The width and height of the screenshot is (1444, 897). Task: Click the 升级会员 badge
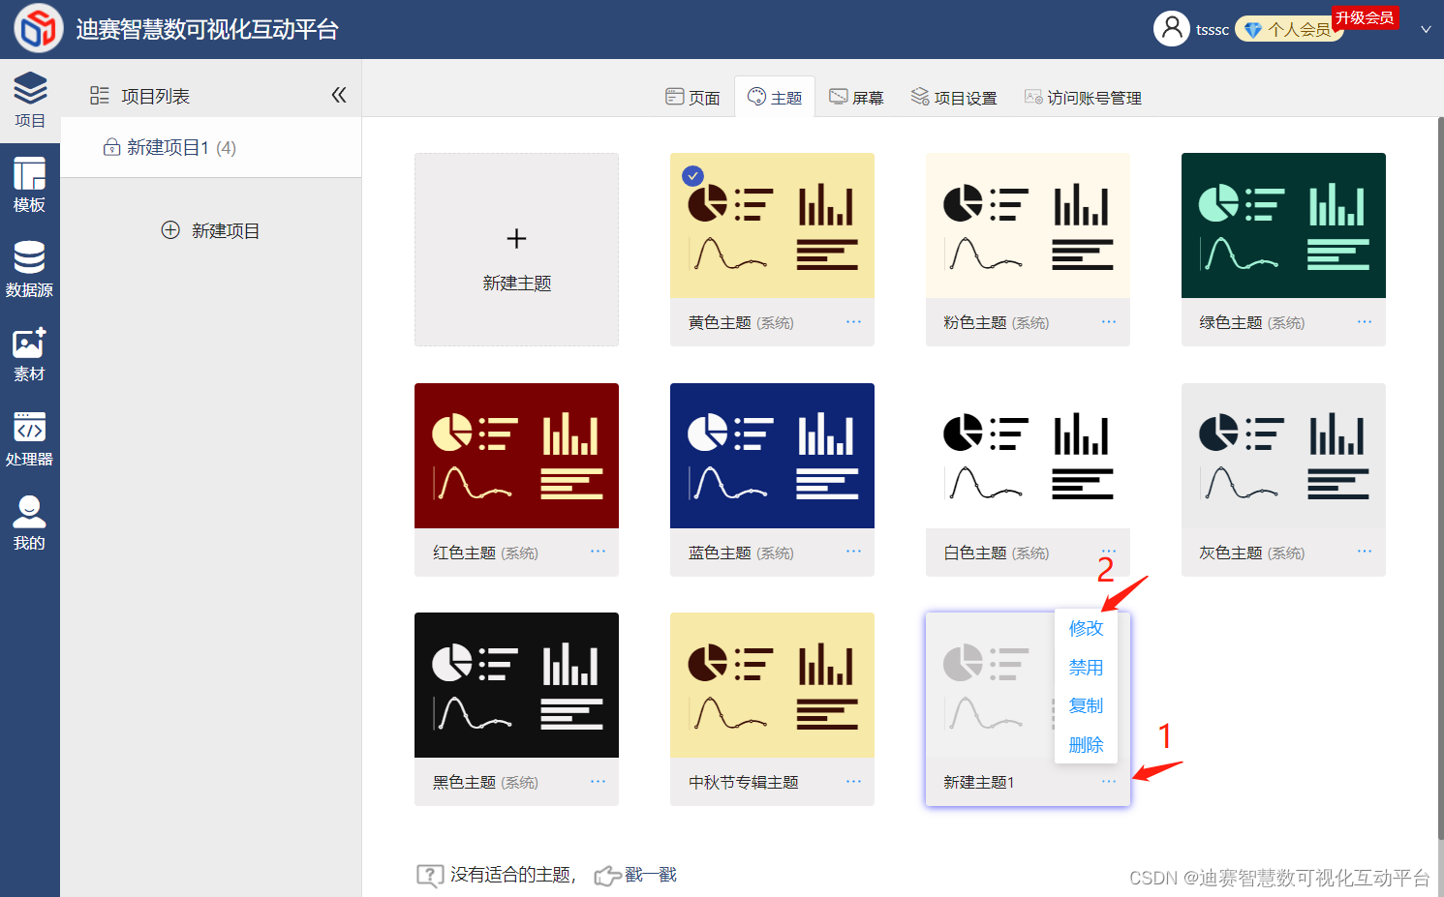(x=1366, y=17)
